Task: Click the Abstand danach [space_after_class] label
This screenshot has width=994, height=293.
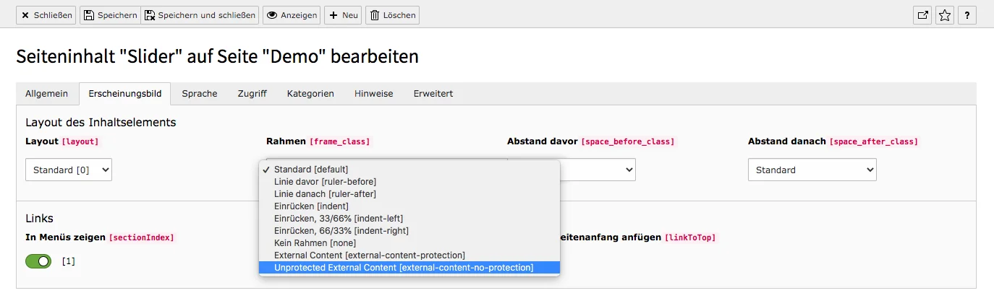Action: 833,141
